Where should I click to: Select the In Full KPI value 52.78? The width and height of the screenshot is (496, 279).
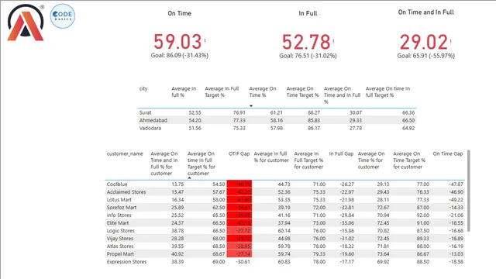pos(306,42)
